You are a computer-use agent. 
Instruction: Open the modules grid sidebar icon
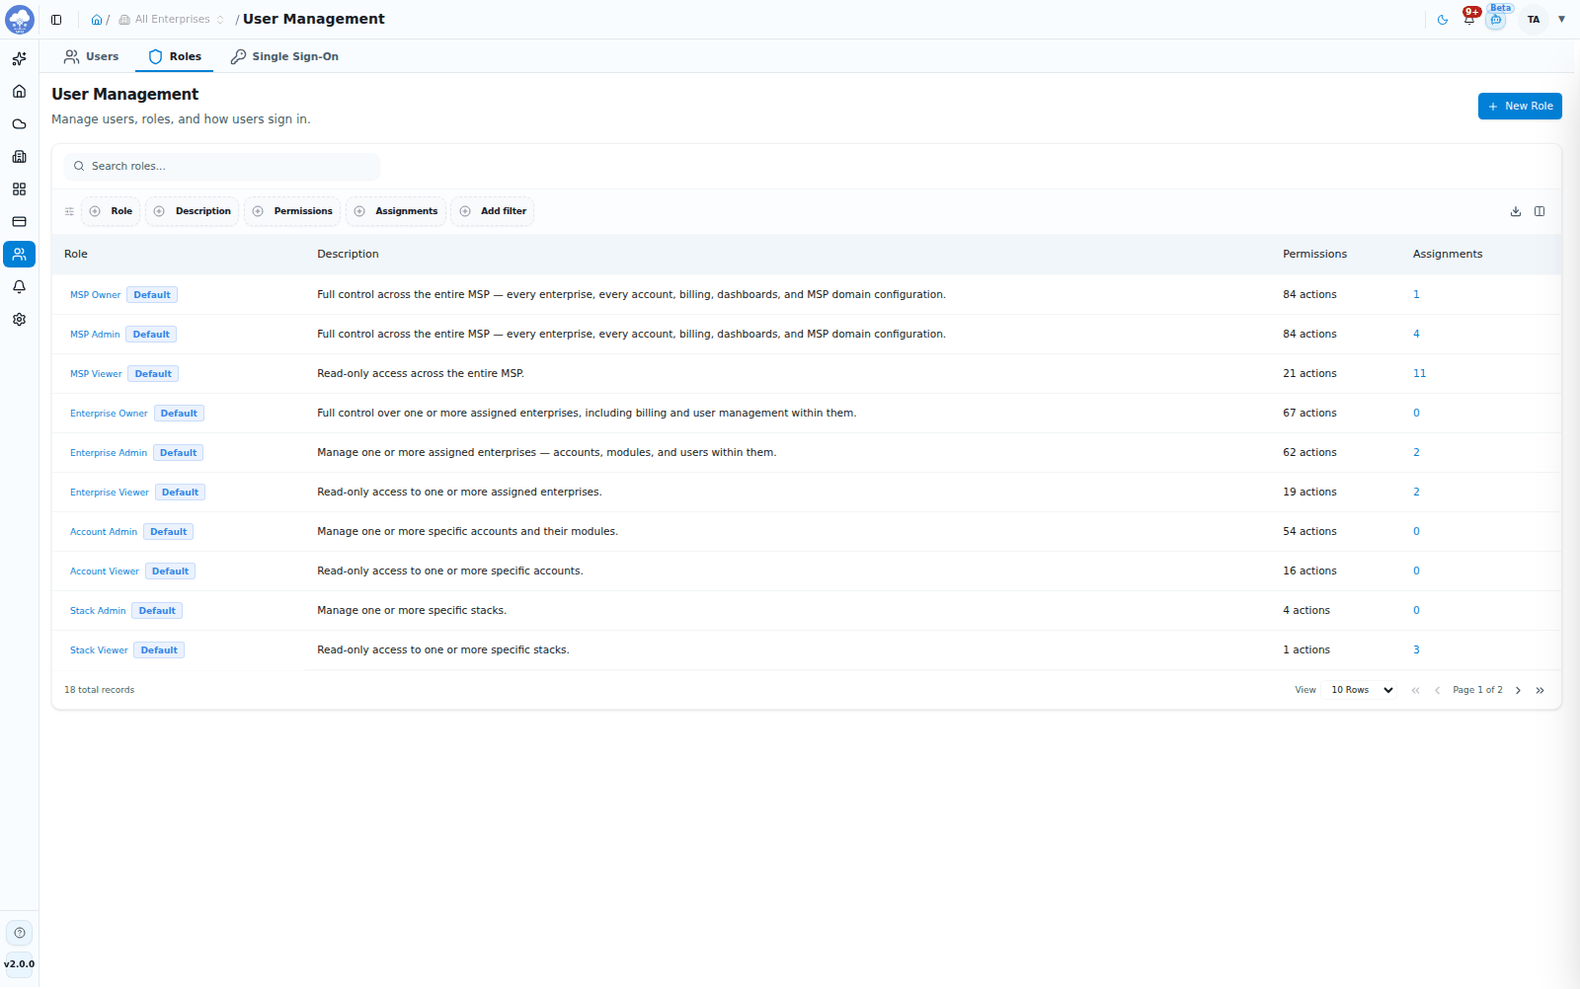click(x=19, y=190)
